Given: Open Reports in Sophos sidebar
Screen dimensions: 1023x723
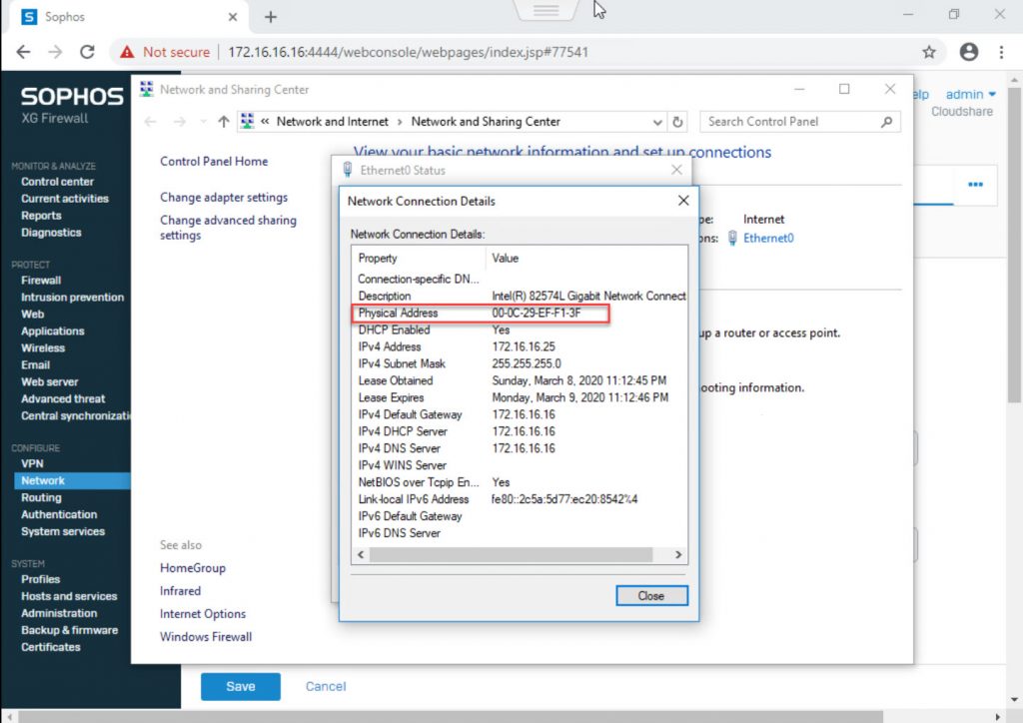Looking at the screenshot, I should click(x=41, y=215).
